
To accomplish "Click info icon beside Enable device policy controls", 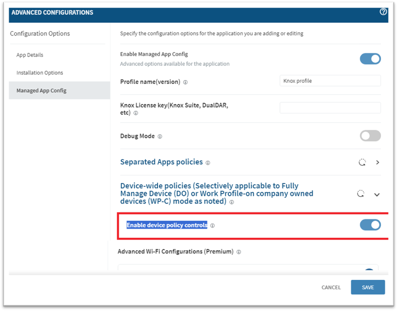I will click(212, 226).
